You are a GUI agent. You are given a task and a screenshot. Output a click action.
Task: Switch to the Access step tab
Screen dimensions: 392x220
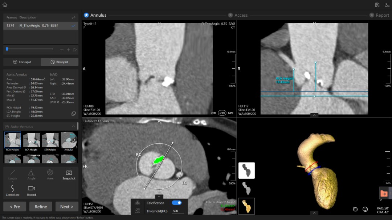point(238,15)
